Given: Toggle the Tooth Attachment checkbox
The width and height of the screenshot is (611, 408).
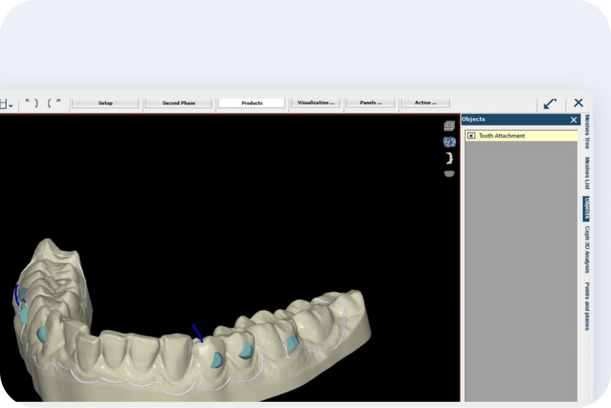Looking at the screenshot, I should point(471,136).
